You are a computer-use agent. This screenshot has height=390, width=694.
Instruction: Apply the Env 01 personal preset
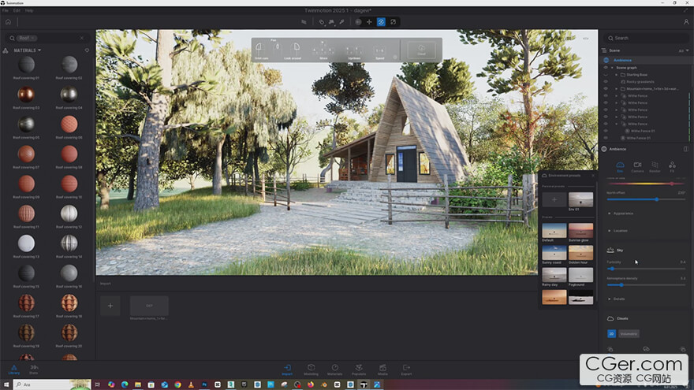(580, 200)
